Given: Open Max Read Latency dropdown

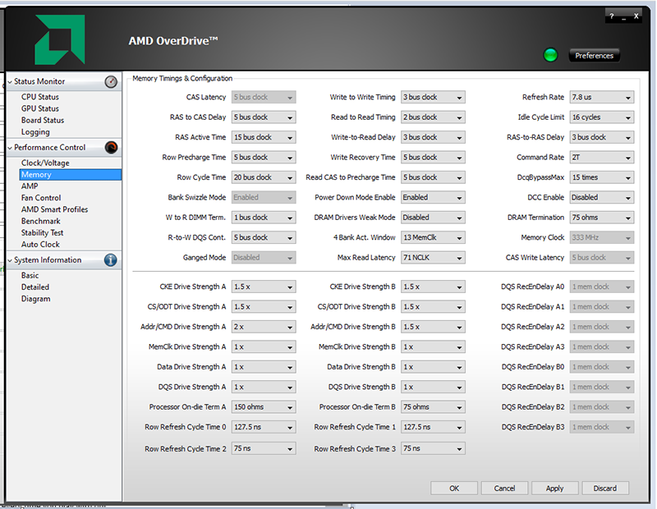Looking at the screenshot, I should [434, 258].
